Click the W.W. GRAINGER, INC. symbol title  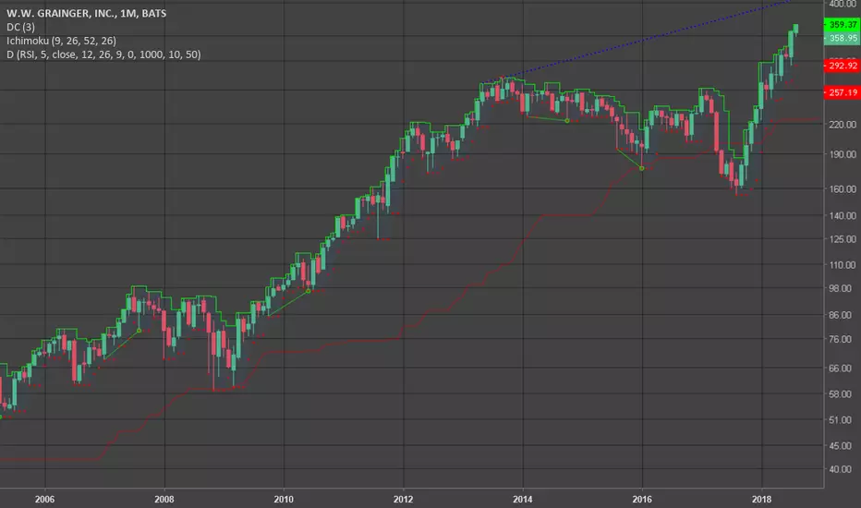[86, 13]
